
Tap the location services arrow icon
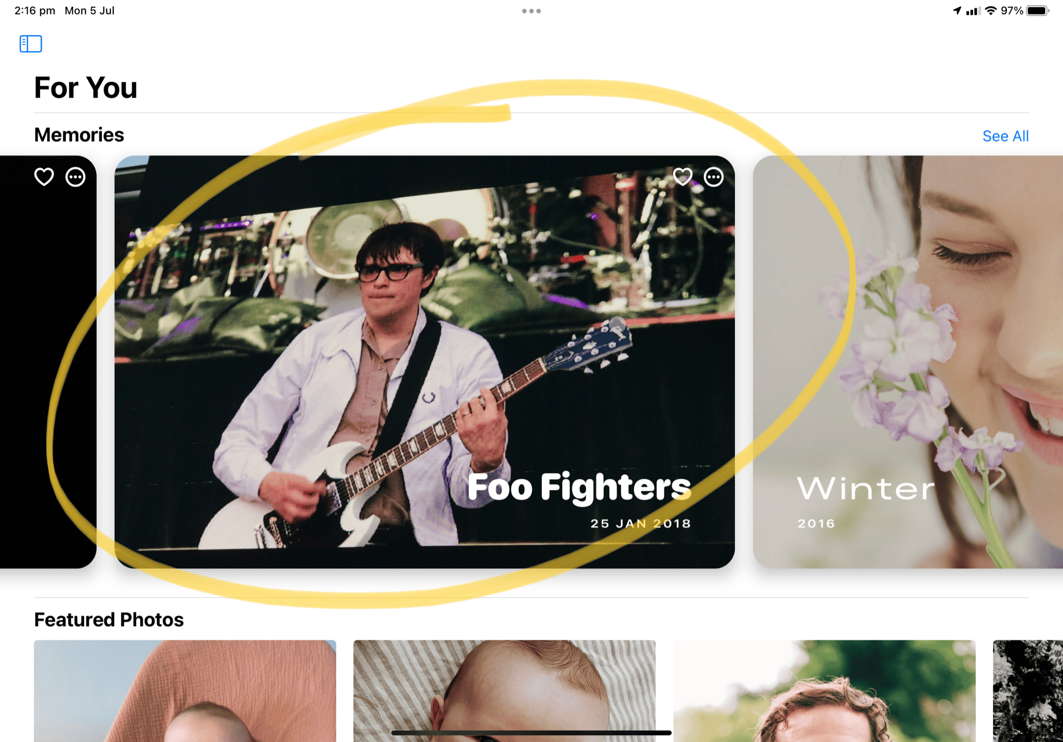tap(957, 11)
